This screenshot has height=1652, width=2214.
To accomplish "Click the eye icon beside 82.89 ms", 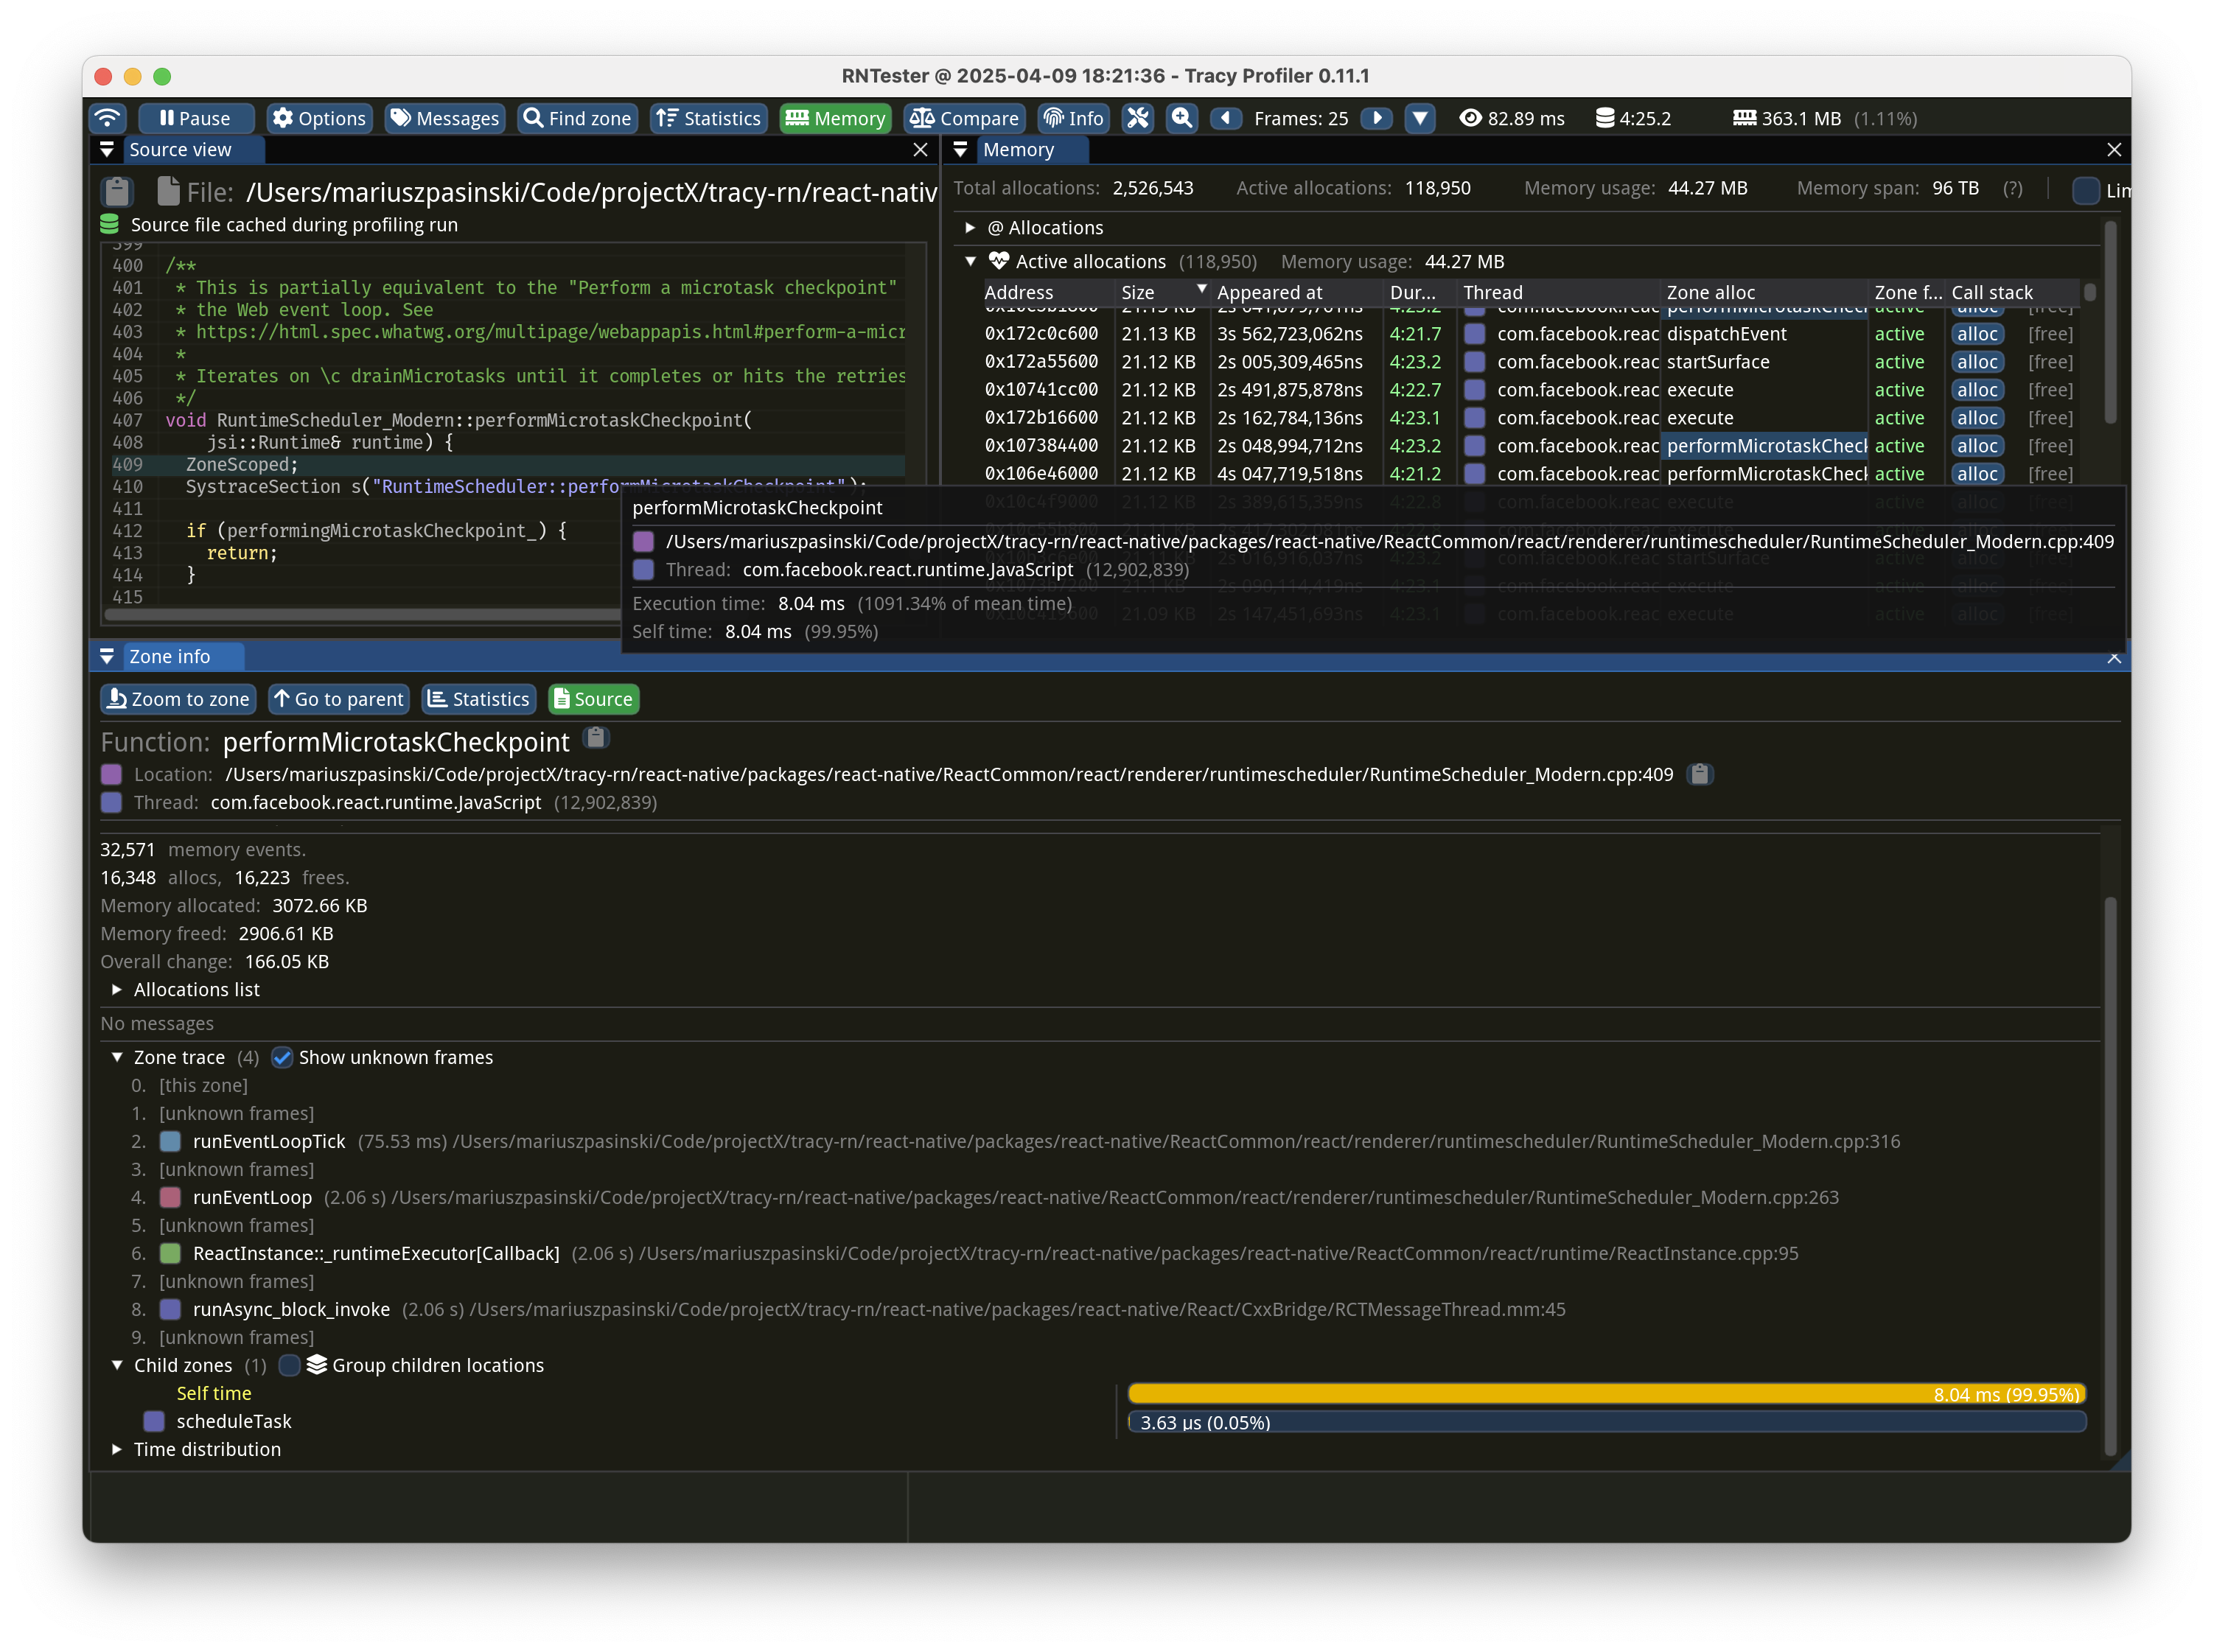I will 1469,118.
